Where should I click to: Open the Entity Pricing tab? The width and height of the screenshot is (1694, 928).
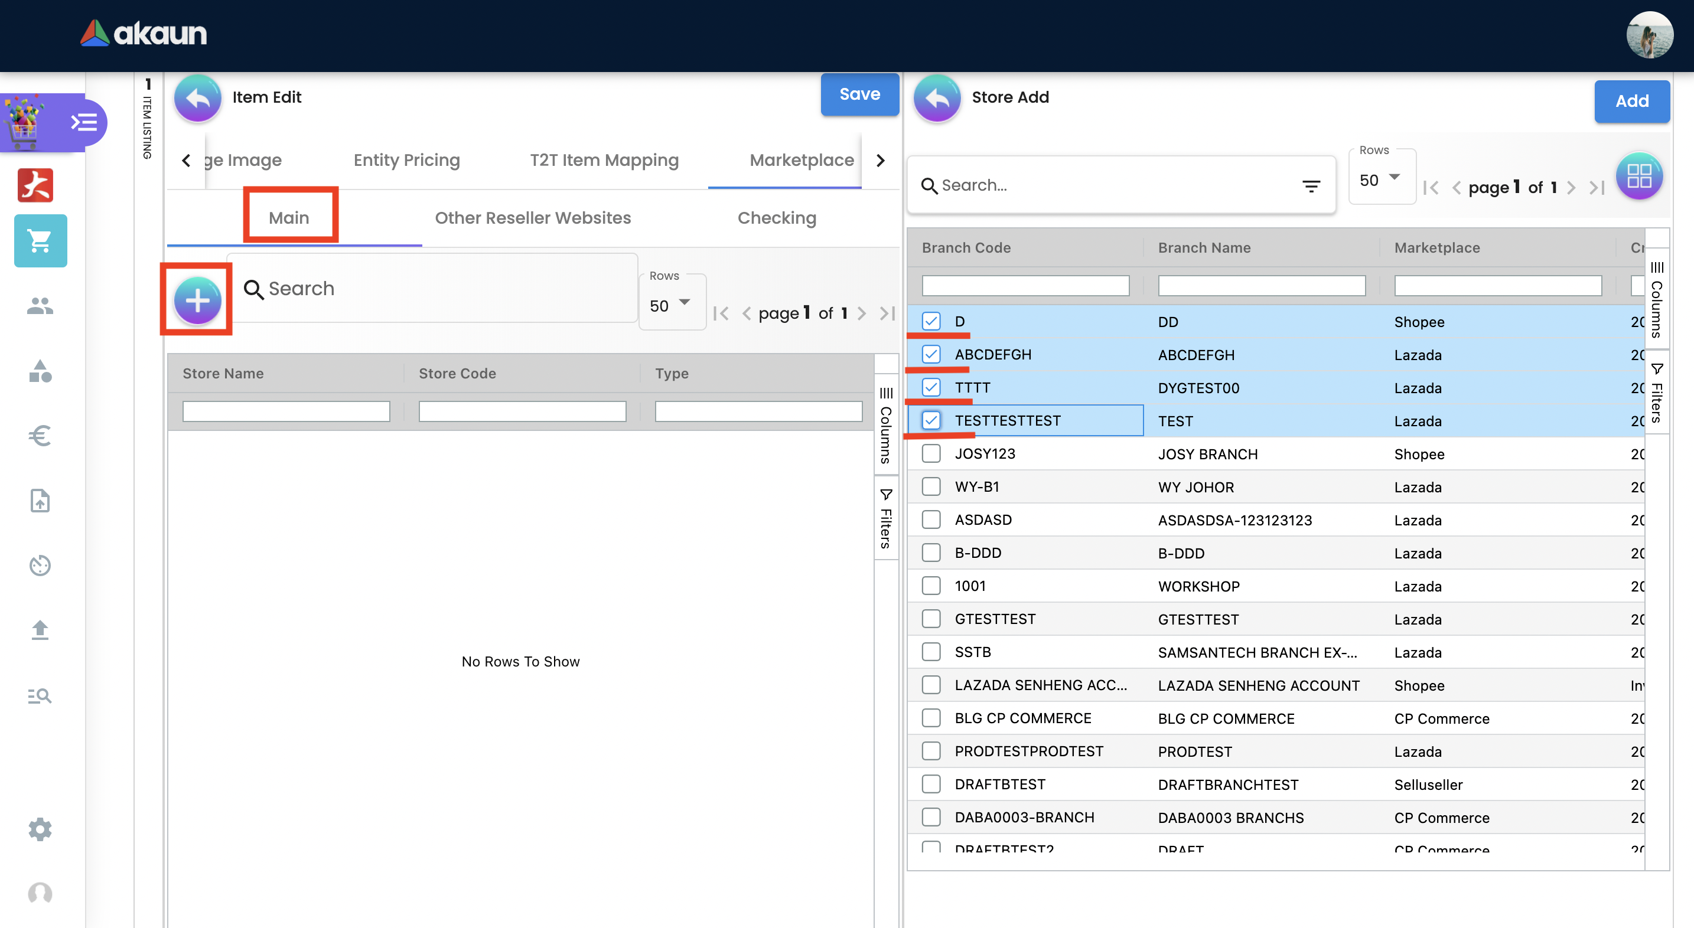(x=406, y=161)
